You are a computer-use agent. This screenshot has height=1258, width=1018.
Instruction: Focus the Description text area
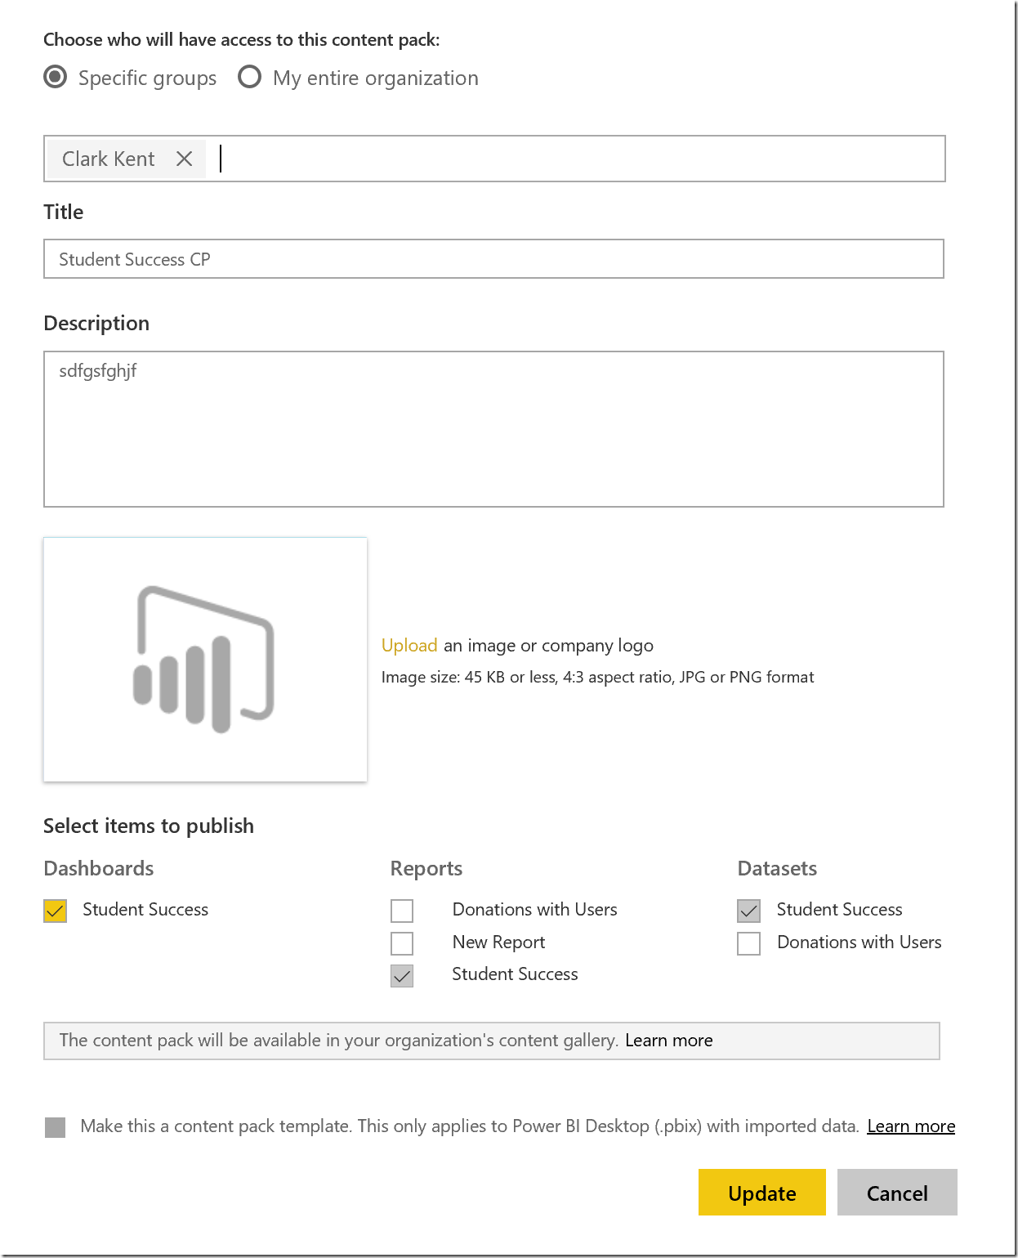pos(493,429)
